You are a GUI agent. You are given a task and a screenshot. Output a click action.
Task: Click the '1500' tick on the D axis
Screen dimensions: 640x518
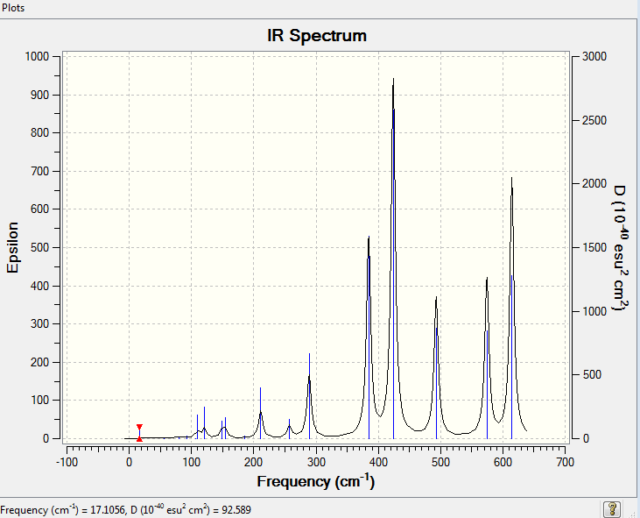[x=594, y=247]
